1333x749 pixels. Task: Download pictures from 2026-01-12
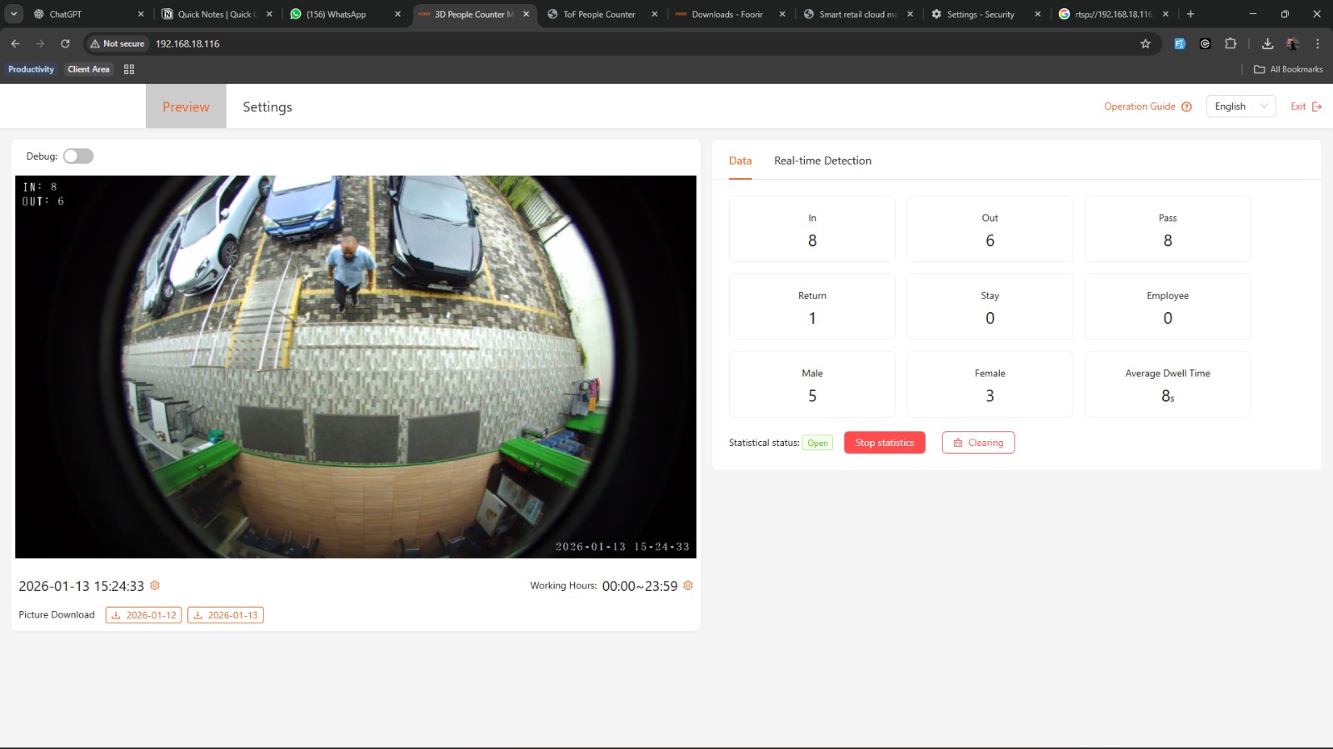point(143,615)
